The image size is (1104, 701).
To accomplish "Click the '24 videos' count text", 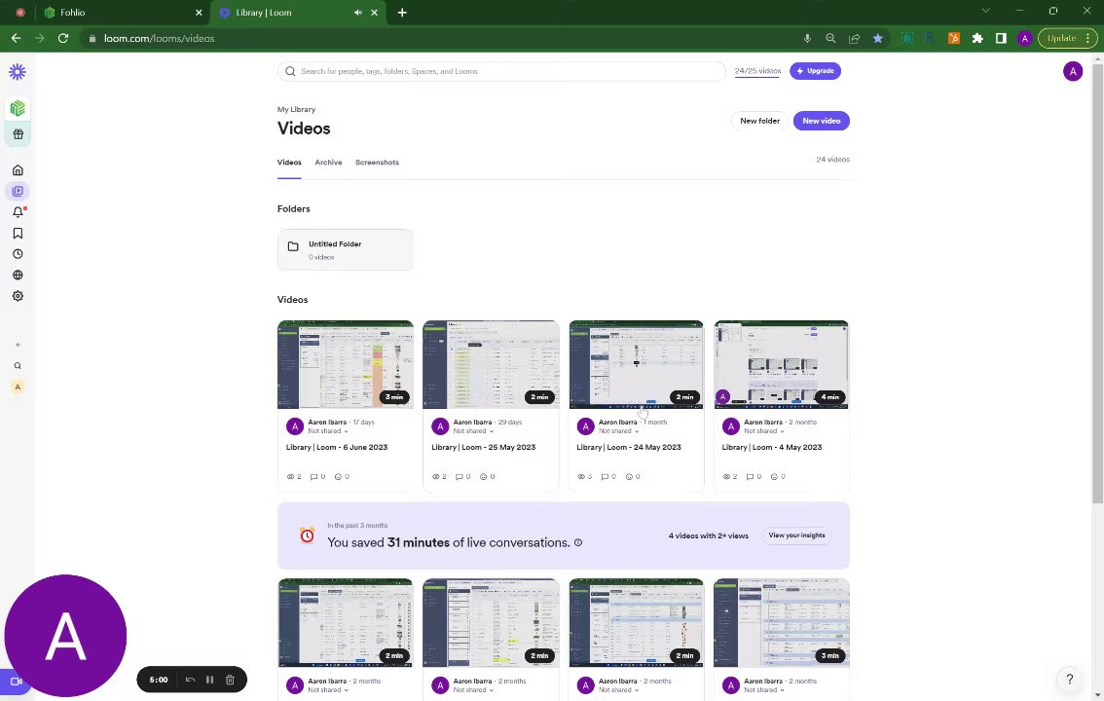I will (832, 160).
